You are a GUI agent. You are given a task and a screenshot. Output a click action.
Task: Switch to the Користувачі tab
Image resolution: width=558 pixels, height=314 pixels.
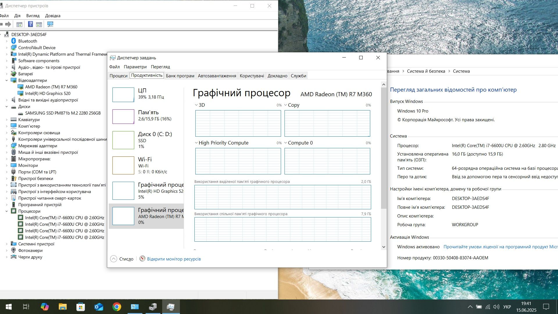click(x=252, y=76)
